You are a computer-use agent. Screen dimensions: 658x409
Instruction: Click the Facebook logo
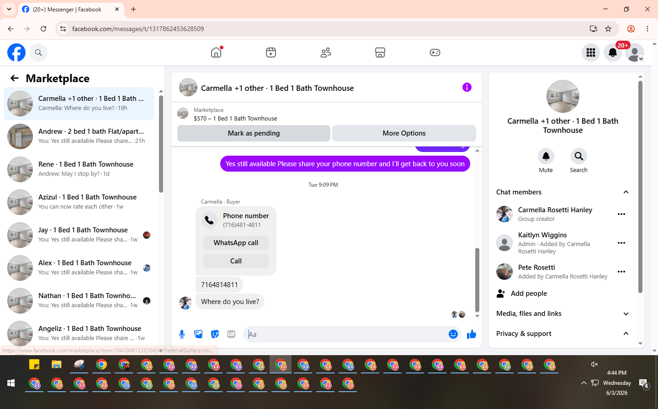point(16,52)
